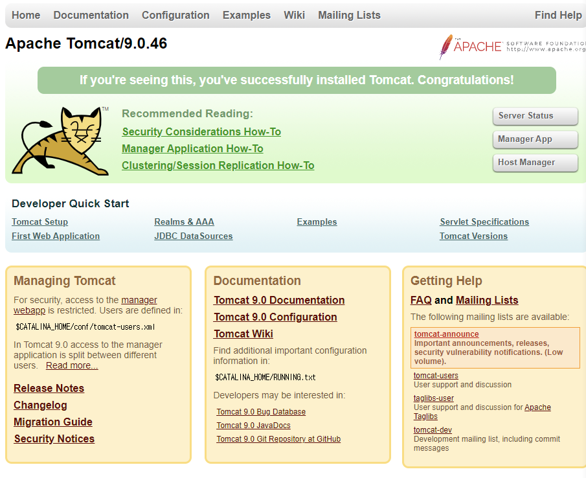Click the Managing Tomcat heading
Screen dimensions: 586x478
(x=65, y=280)
